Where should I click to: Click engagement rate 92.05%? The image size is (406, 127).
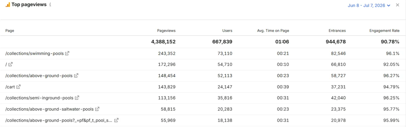pos(391,65)
